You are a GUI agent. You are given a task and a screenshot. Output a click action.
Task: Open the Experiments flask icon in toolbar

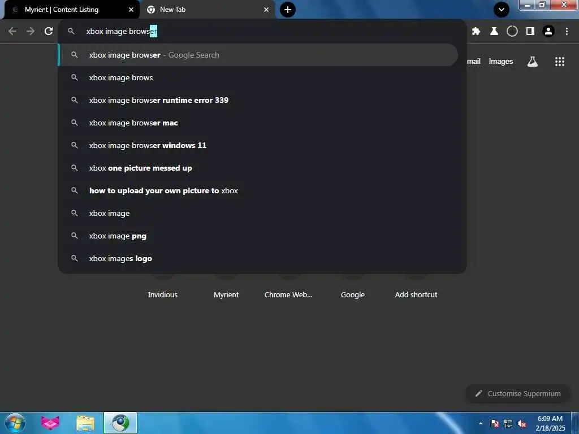click(x=494, y=32)
